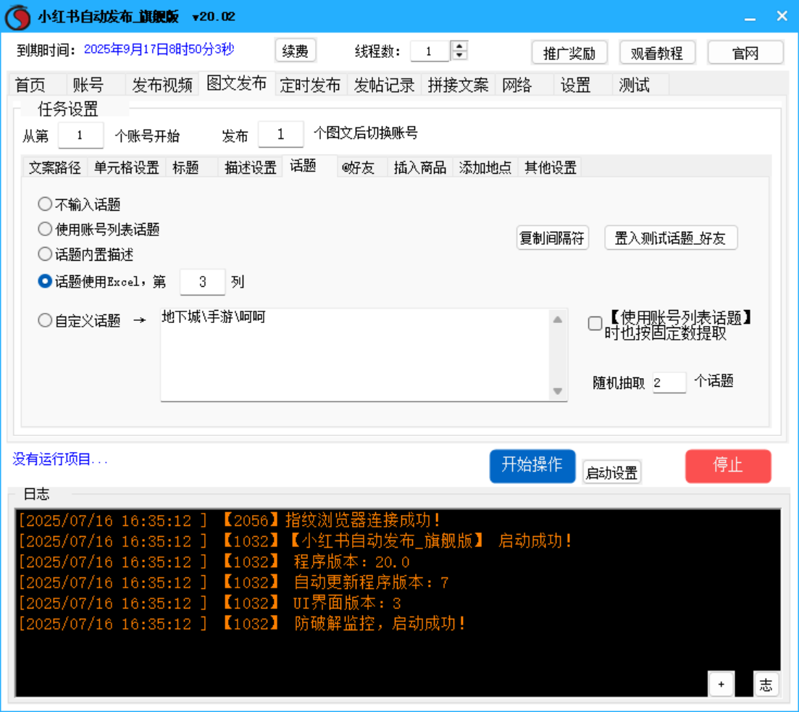Click the red swirl app logo icon

[x=18, y=17]
